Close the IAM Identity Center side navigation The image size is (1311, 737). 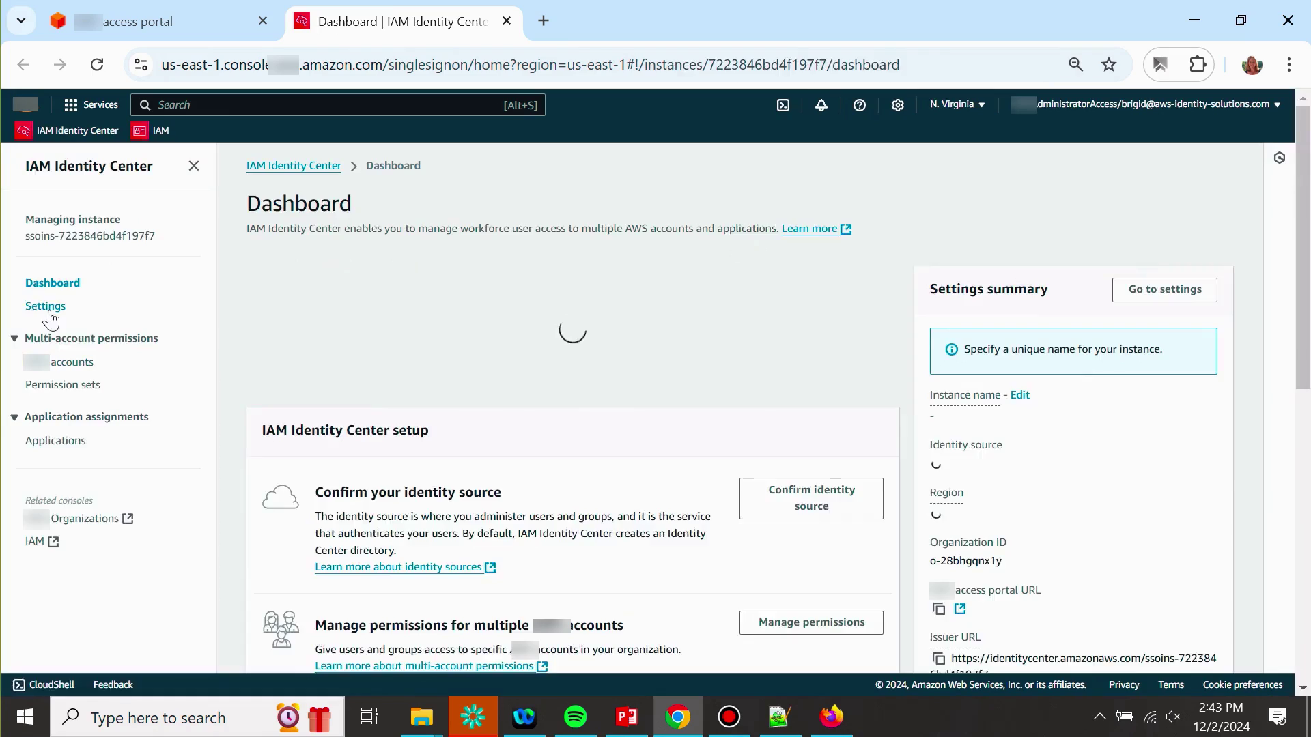[x=194, y=166]
